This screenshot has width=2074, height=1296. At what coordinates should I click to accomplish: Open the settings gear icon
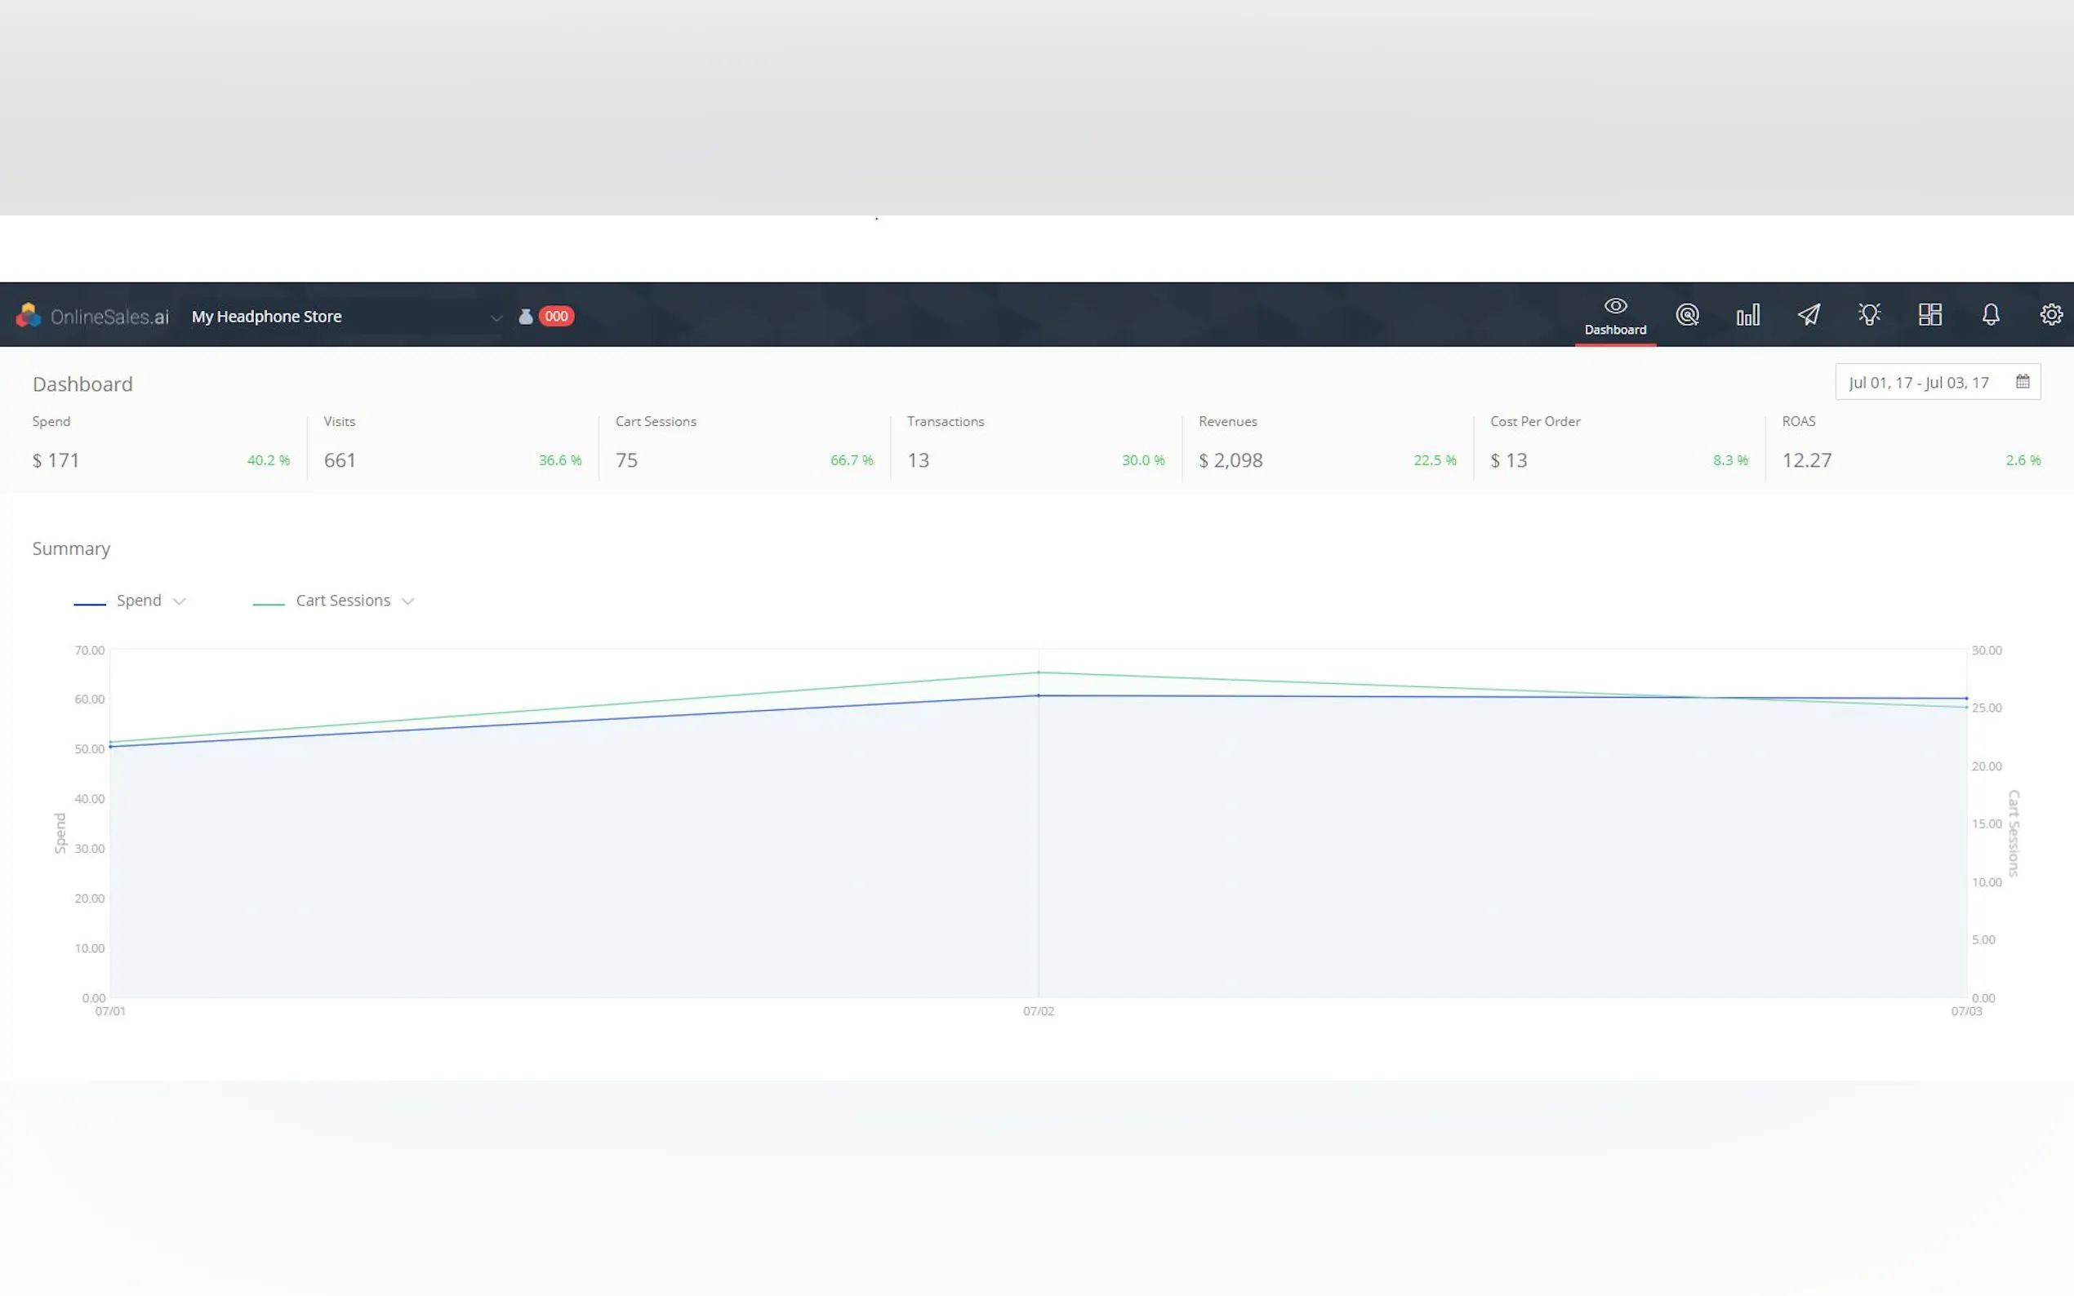2050,314
